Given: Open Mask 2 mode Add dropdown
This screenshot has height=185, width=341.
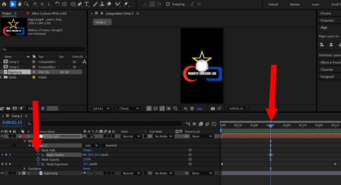Looking at the screenshot, I should pyautogui.click(x=91, y=145).
